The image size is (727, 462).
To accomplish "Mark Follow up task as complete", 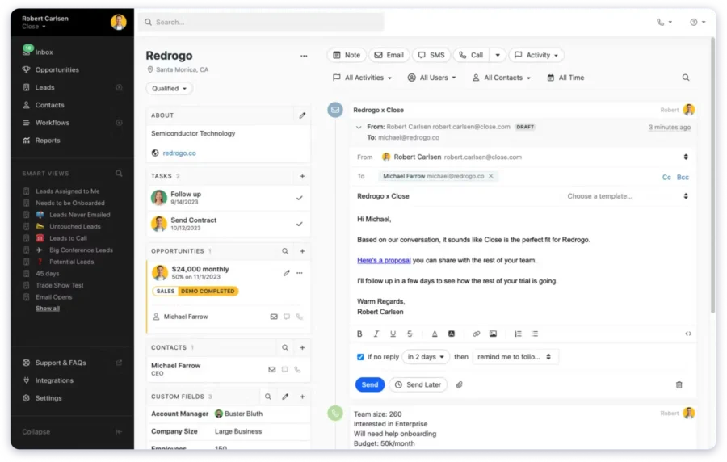I will (300, 198).
